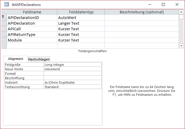Click the description cell of APIDeclarationID
The image size is (185, 129).
tap(142, 17)
